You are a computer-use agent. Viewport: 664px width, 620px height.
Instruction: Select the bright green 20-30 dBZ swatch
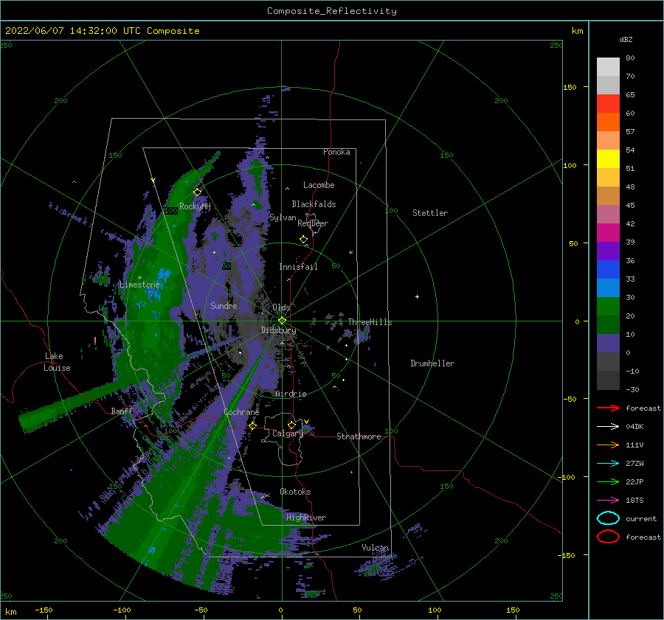pos(608,306)
